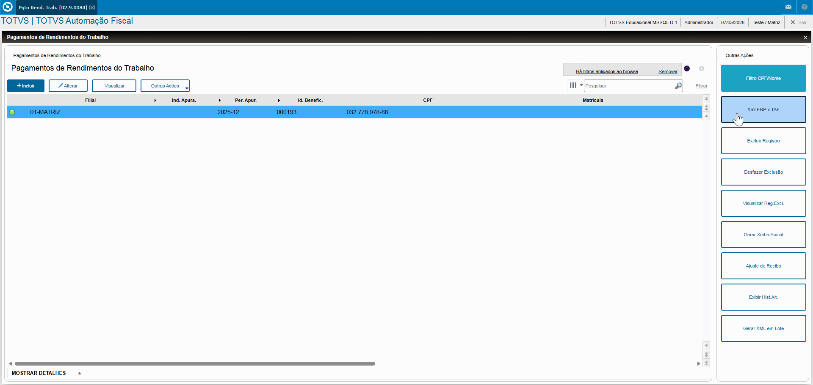Viewport: 813px width, 385px height.
Task: Click the scroll-to-bottom arrow of the grid
Action: coord(706,363)
